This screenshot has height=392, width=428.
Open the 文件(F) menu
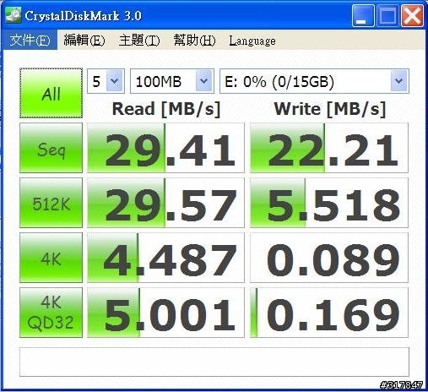30,41
